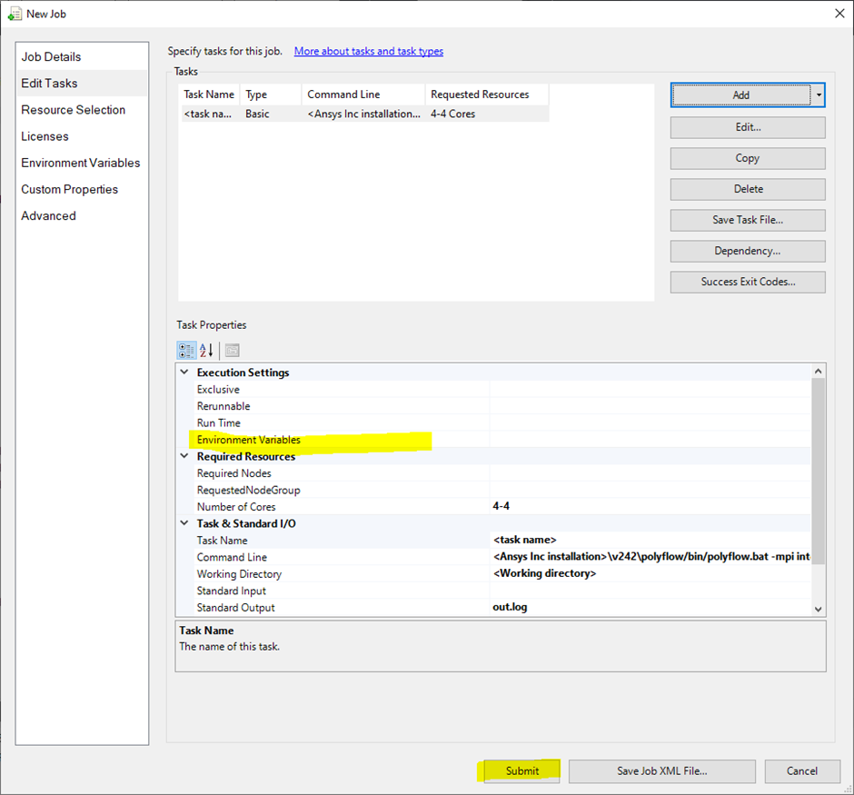This screenshot has width=854, height=795.
Task: Open the More about tasks link
Action: coord(369,52)
